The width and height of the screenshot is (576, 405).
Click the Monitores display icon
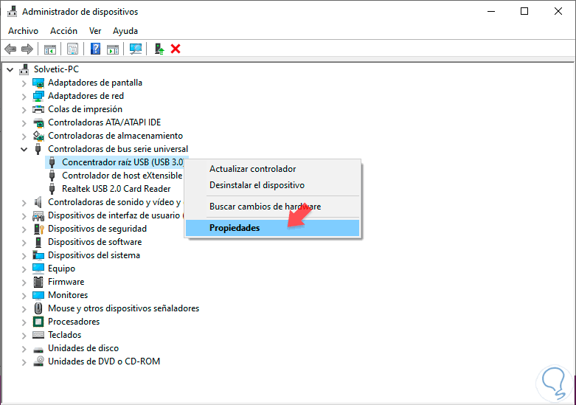pyautogui.click(x=38, y=295)
